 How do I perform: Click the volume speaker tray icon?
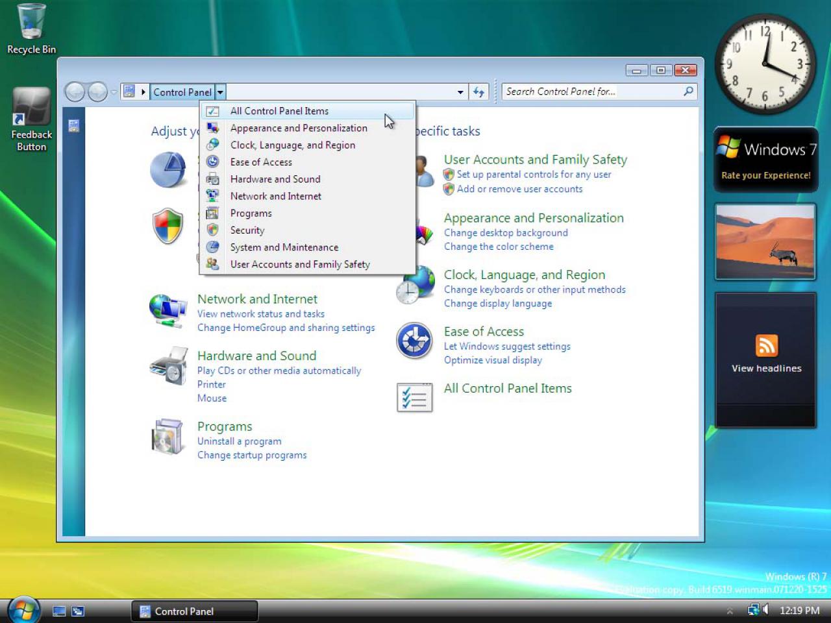coord(765,610)
